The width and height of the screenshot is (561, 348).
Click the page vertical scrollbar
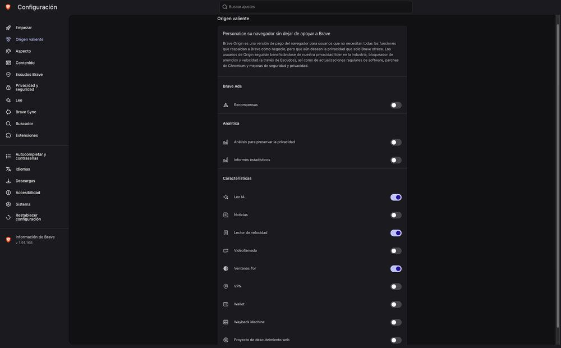558,176
